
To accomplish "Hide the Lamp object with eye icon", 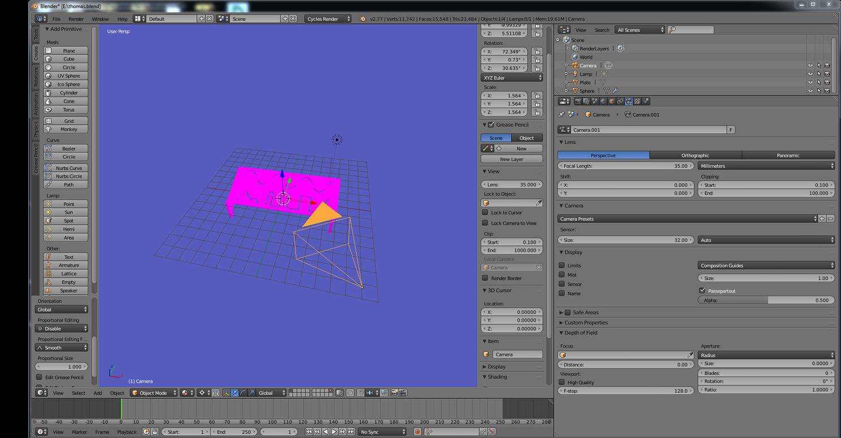I will pos(810,74).
